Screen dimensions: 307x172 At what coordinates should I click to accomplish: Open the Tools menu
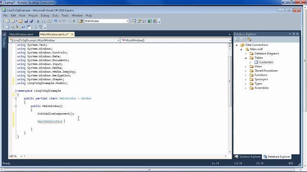tap(65, 15)
